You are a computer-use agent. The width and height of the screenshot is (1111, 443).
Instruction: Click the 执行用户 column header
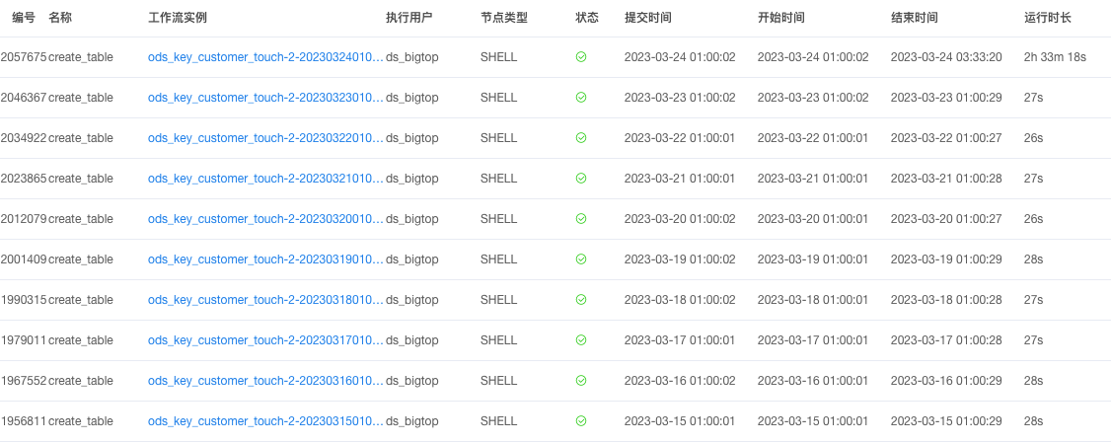tap(408, 18)
